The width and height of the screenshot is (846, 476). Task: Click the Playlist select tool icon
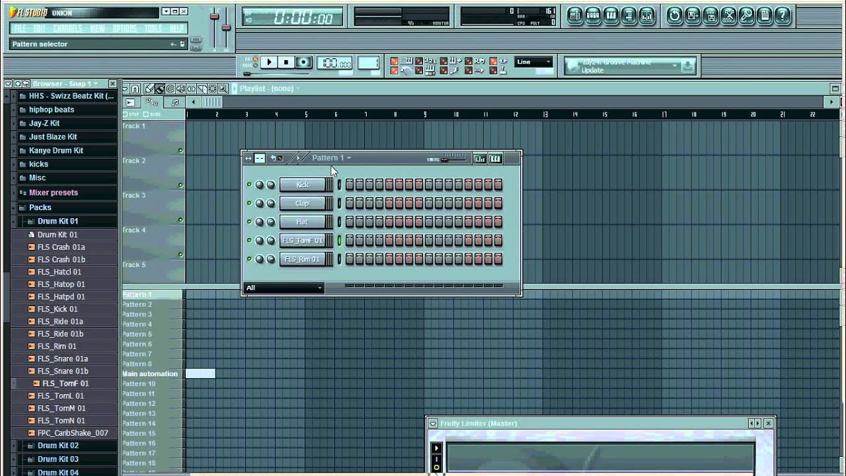pos(212,89)
